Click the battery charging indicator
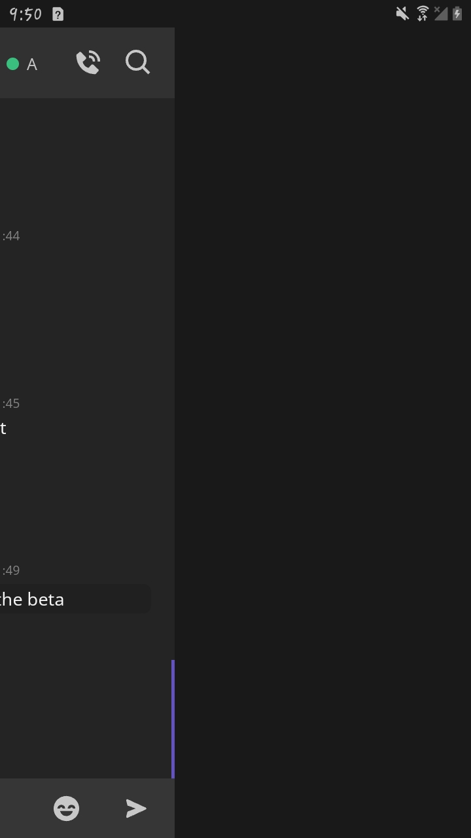Viewport: 471px width, 838px height. [457, 13]
